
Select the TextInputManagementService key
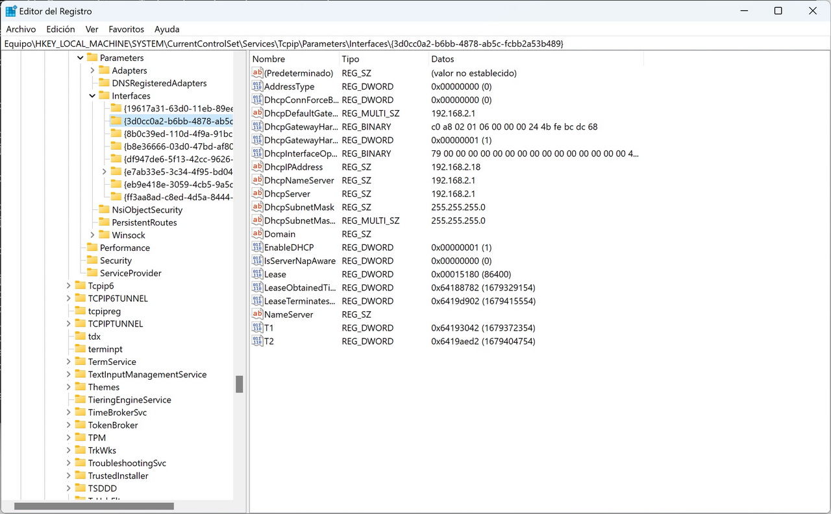(147, 375)
